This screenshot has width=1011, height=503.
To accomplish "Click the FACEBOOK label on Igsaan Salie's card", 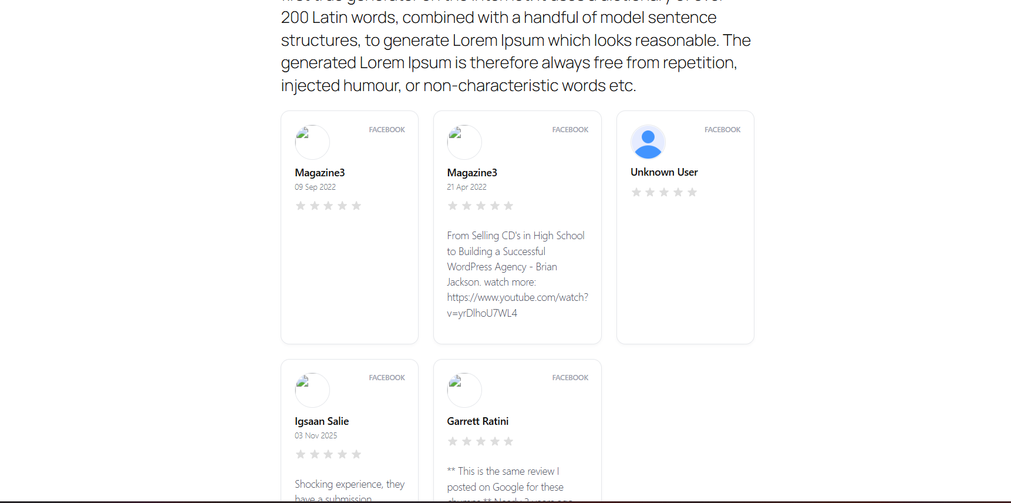I will 386,378.
